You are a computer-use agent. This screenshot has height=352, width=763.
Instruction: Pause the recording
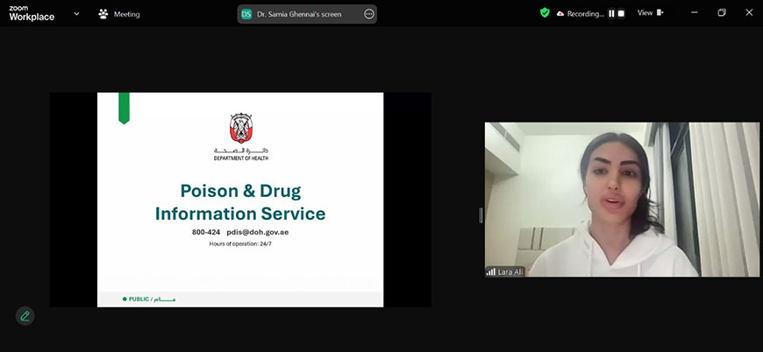click(x=611, y=14)
